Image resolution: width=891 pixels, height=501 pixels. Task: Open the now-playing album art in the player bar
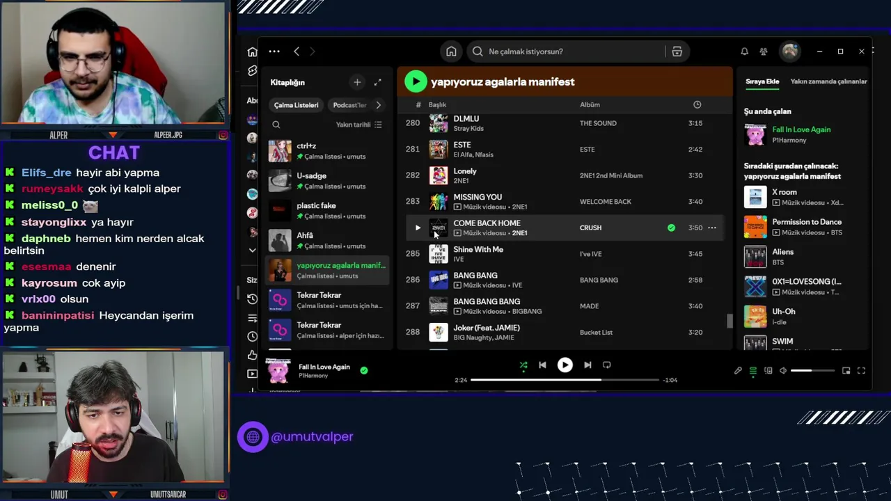tap(278, 370)
